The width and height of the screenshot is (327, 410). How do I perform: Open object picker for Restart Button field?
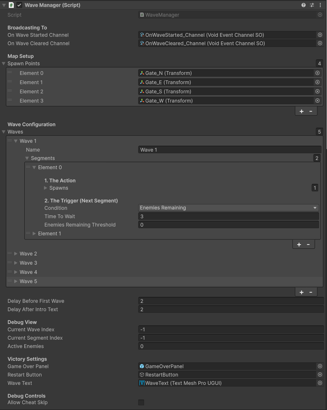tap(320, 374)
